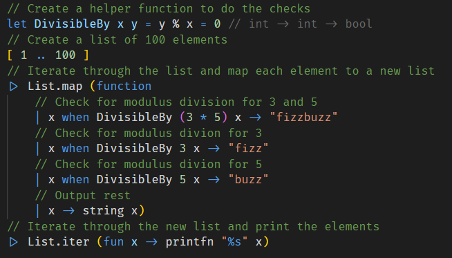Click the pipe arrow before List.map

tap(13, 86)
